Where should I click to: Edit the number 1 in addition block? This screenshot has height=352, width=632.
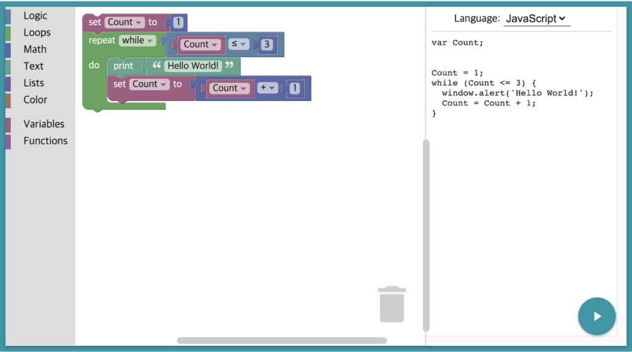coord(294,88)
